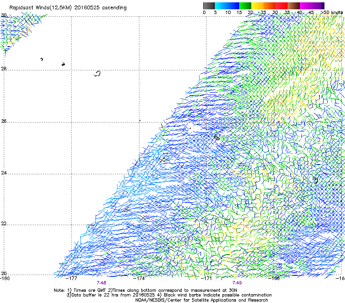Click the purple "7:49" time label
345x303 pixels.
coord(237,283)
